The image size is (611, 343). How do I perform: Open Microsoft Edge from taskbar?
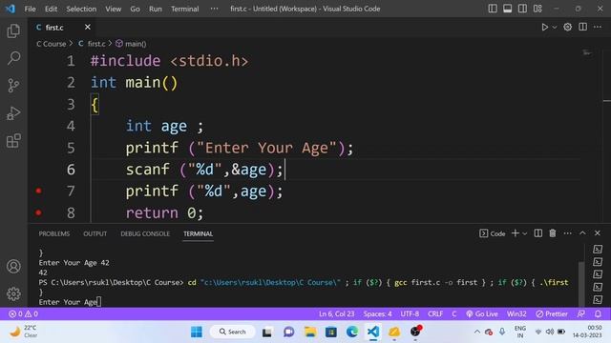(352, 332)
